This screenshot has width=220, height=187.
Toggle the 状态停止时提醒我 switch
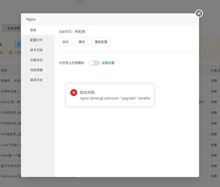pos(95,63)
